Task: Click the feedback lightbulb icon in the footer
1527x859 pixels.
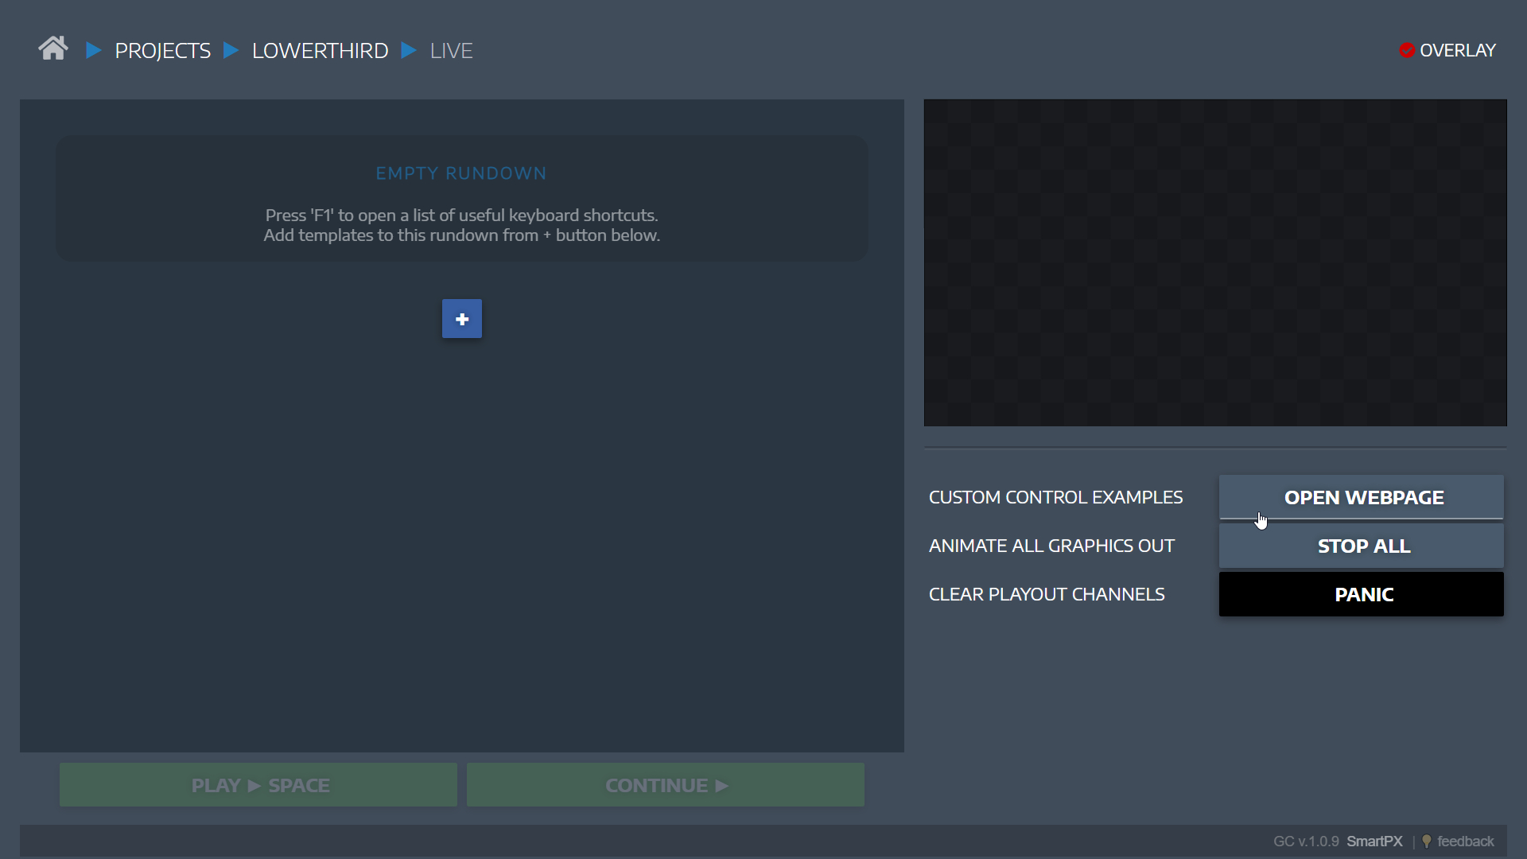Action: (x=1427, y=841)
